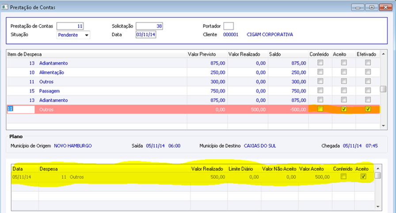Uncheck Aceito in the lower 05/11/14 detail row
Image resolution: width=396 pixels, height=213 pixels.
363,177
